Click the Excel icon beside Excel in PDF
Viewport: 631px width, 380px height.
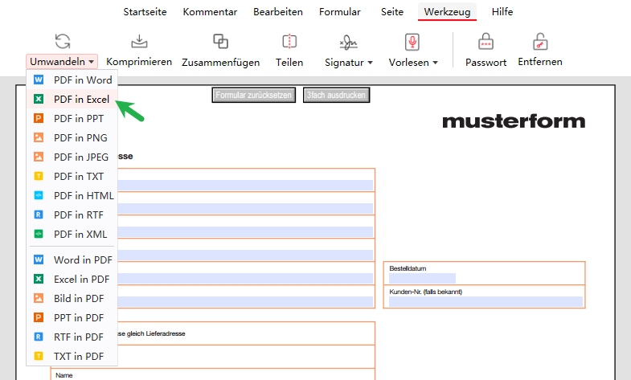39,279
